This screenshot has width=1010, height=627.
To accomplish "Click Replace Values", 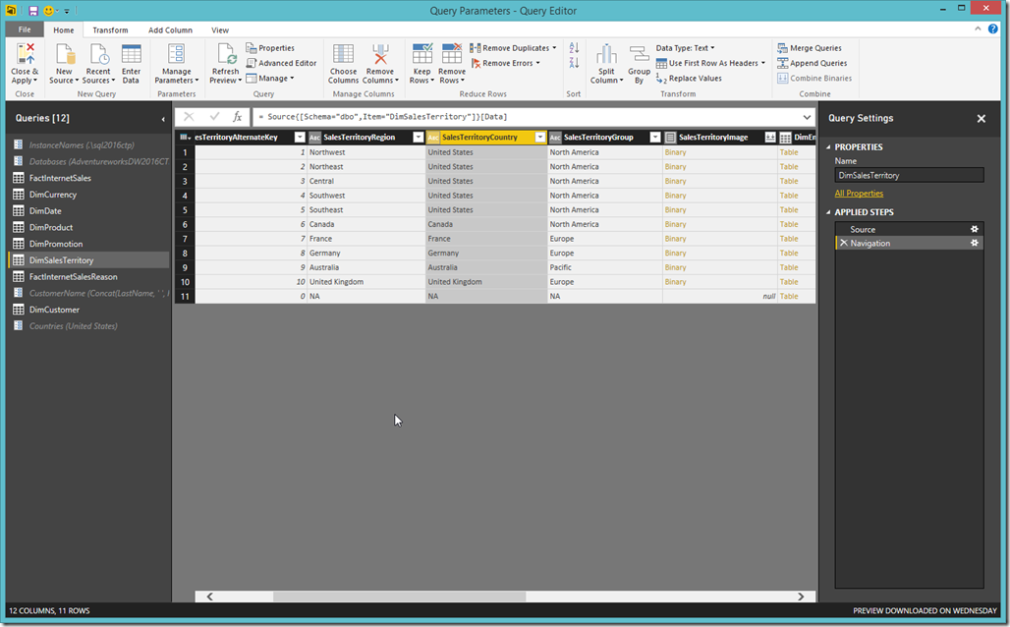I will (689, 79).
